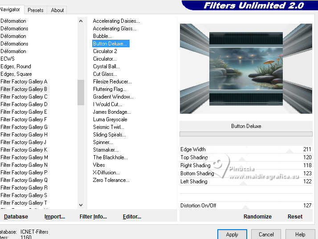The image size is (318, 239).
Task: Click the filter preview image
Action: point(246,69)
